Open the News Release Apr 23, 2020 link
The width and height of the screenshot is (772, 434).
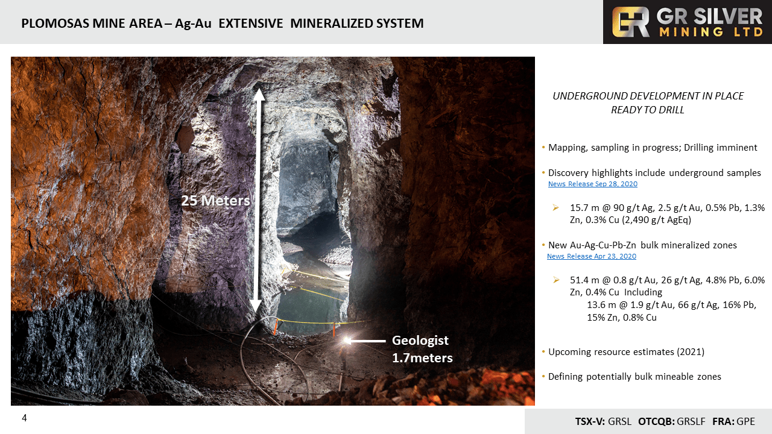(x=591, y=256)
